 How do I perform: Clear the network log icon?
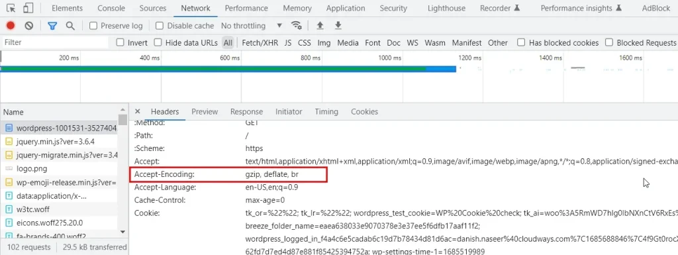point(29,25)
